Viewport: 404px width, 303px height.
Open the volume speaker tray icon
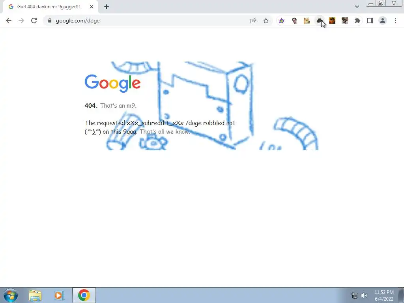pos(364,296)
